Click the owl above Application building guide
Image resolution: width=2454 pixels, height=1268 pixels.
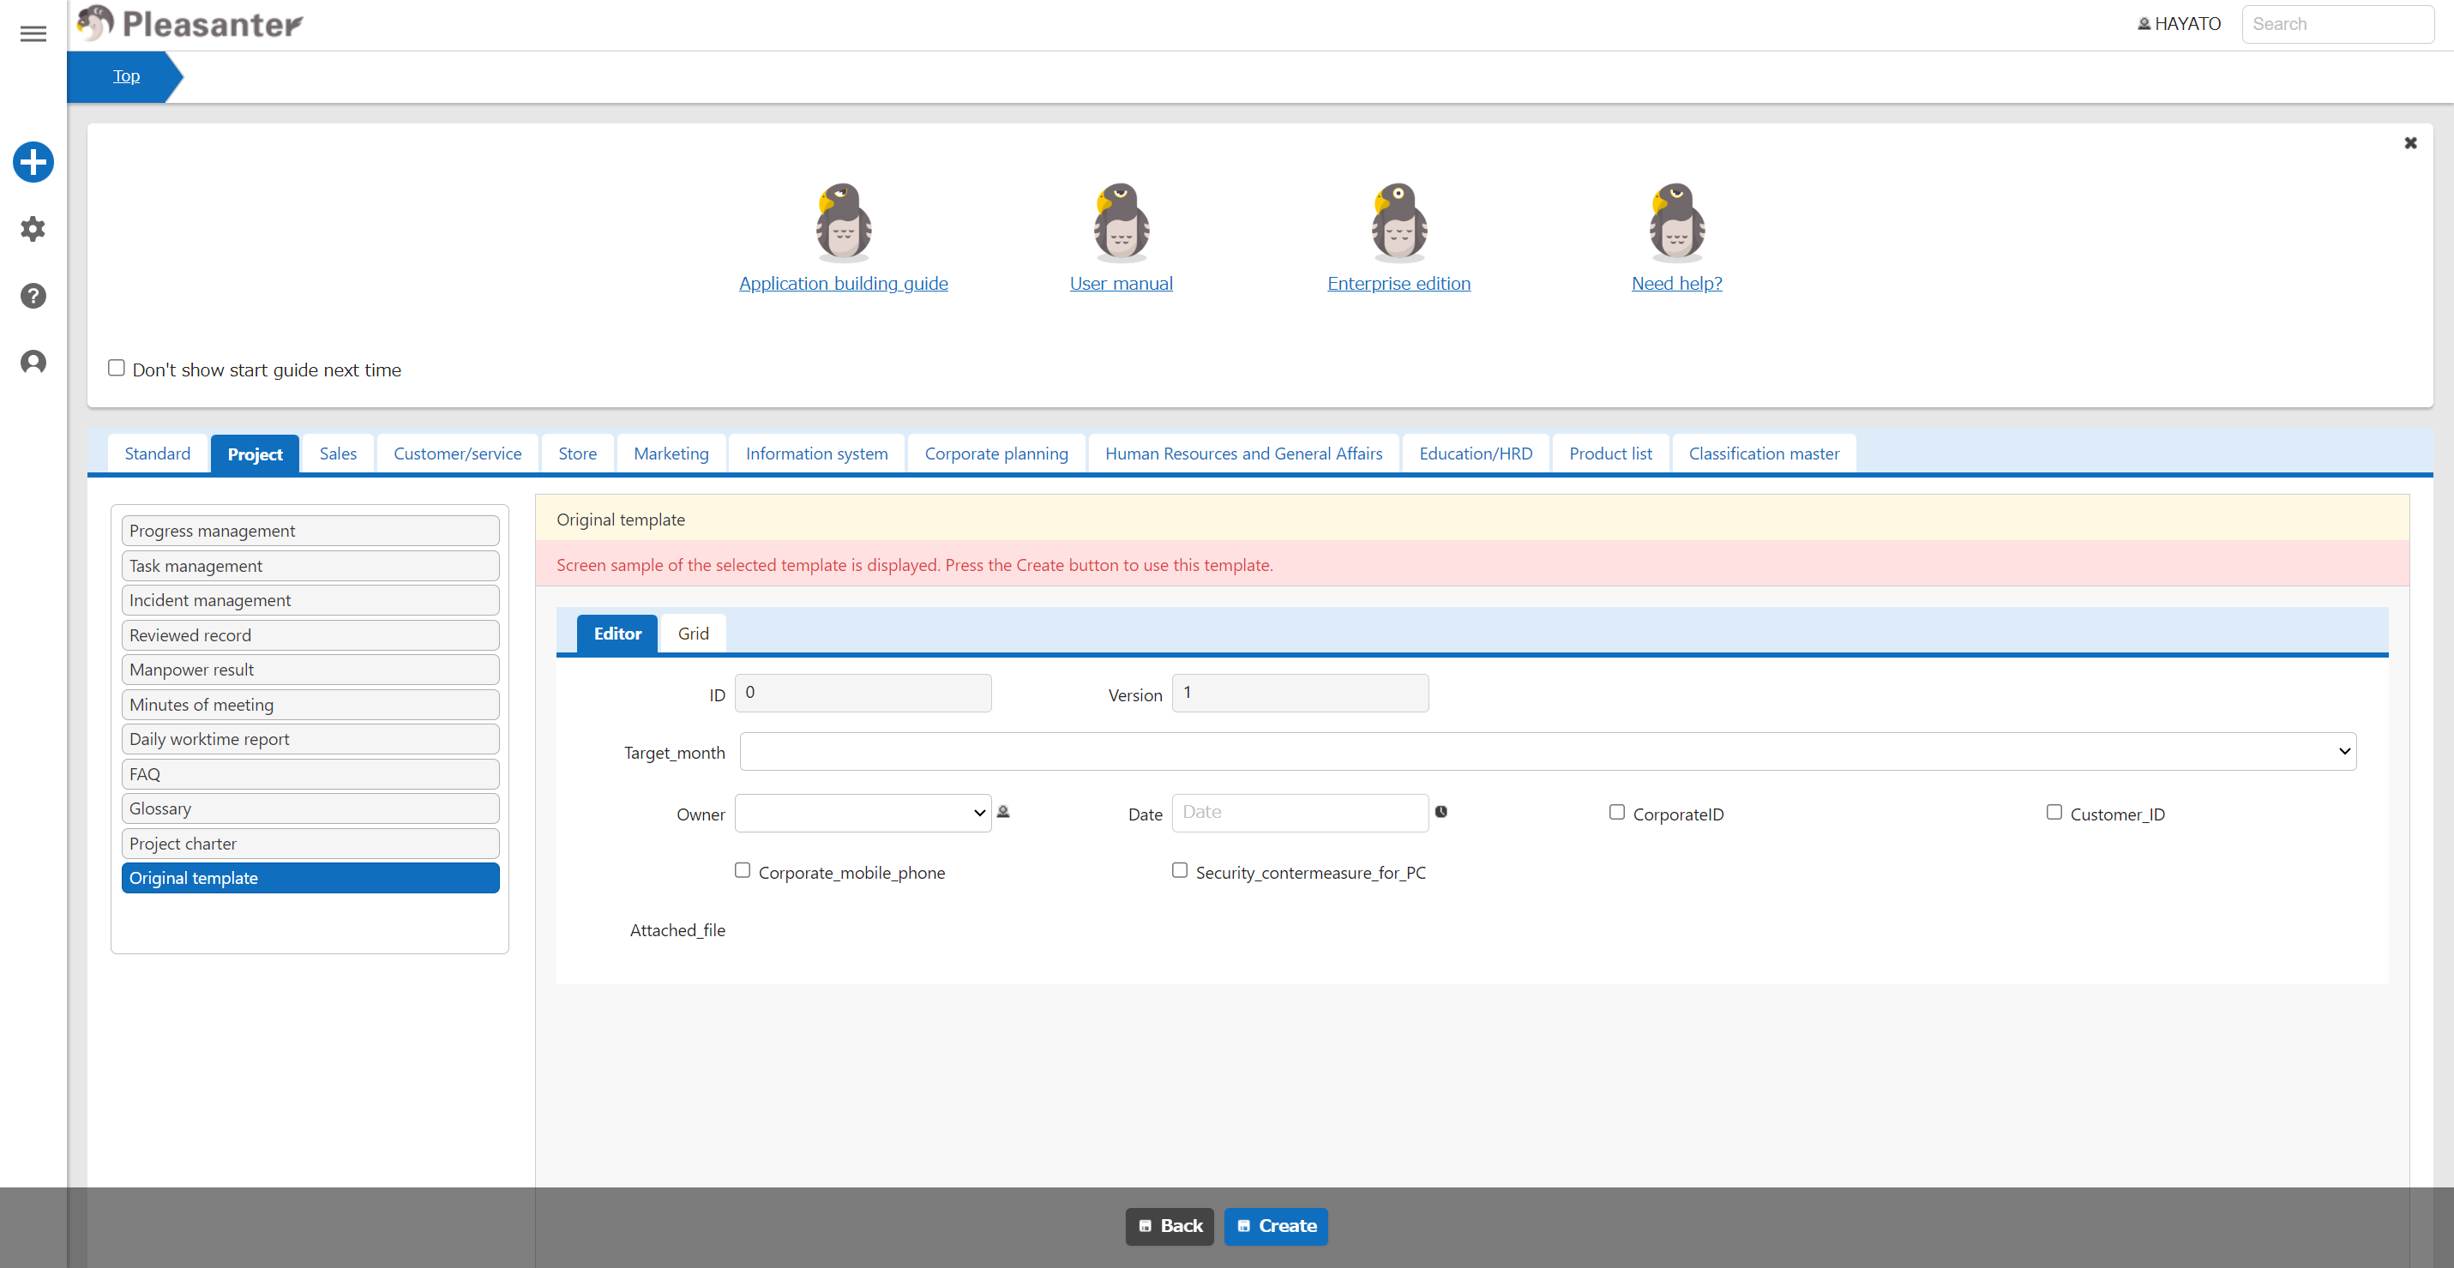point(843,223)
